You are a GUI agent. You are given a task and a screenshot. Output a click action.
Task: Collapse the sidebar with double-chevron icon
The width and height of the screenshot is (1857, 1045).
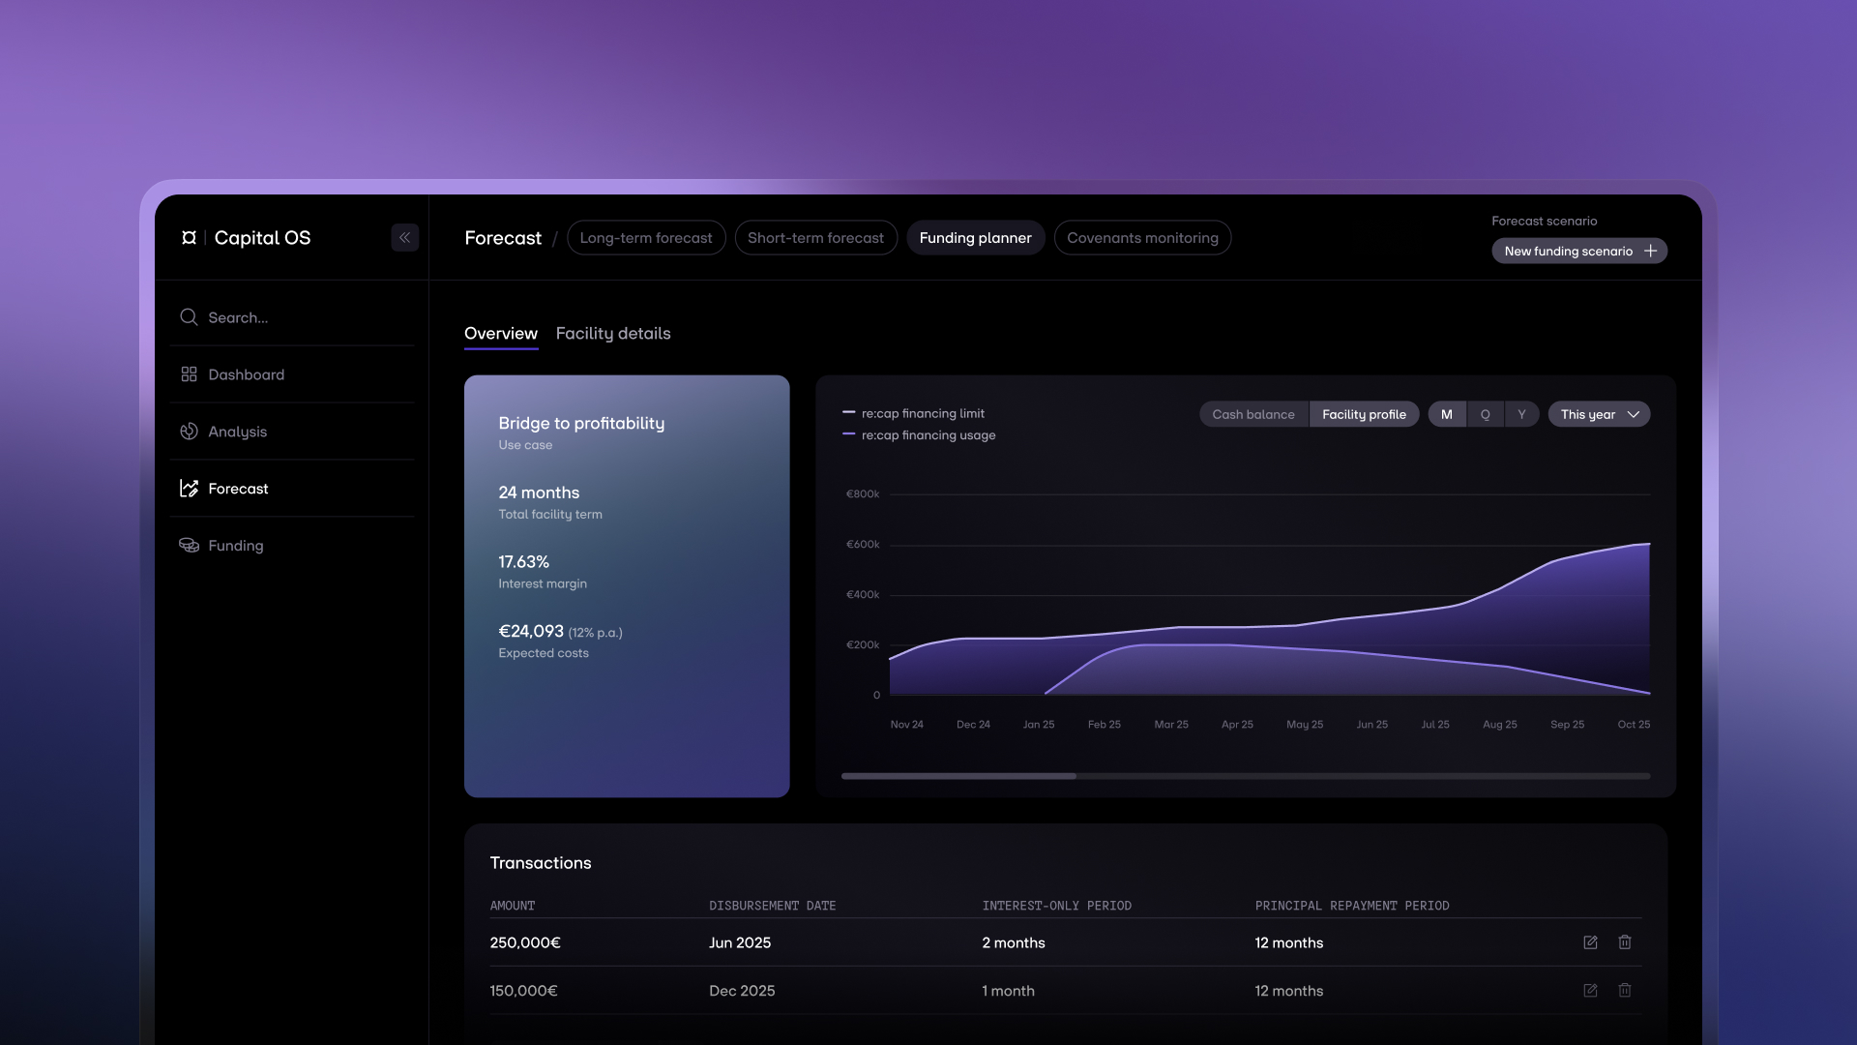coord(404,238)
